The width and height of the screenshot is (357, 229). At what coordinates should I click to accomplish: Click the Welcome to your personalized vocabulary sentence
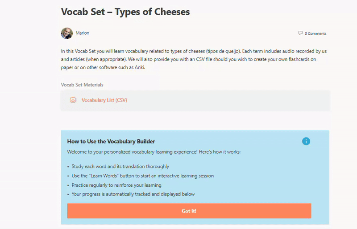pyautogui.click(x=154, y=152)
